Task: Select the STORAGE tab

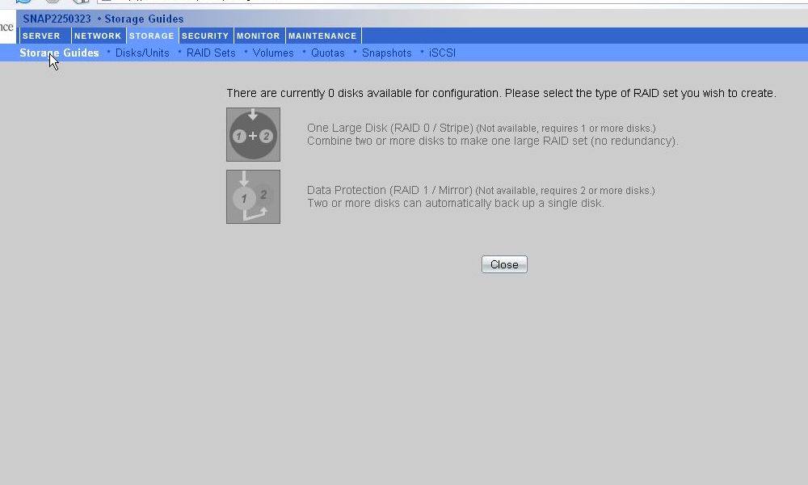Action: pos(152,36)
